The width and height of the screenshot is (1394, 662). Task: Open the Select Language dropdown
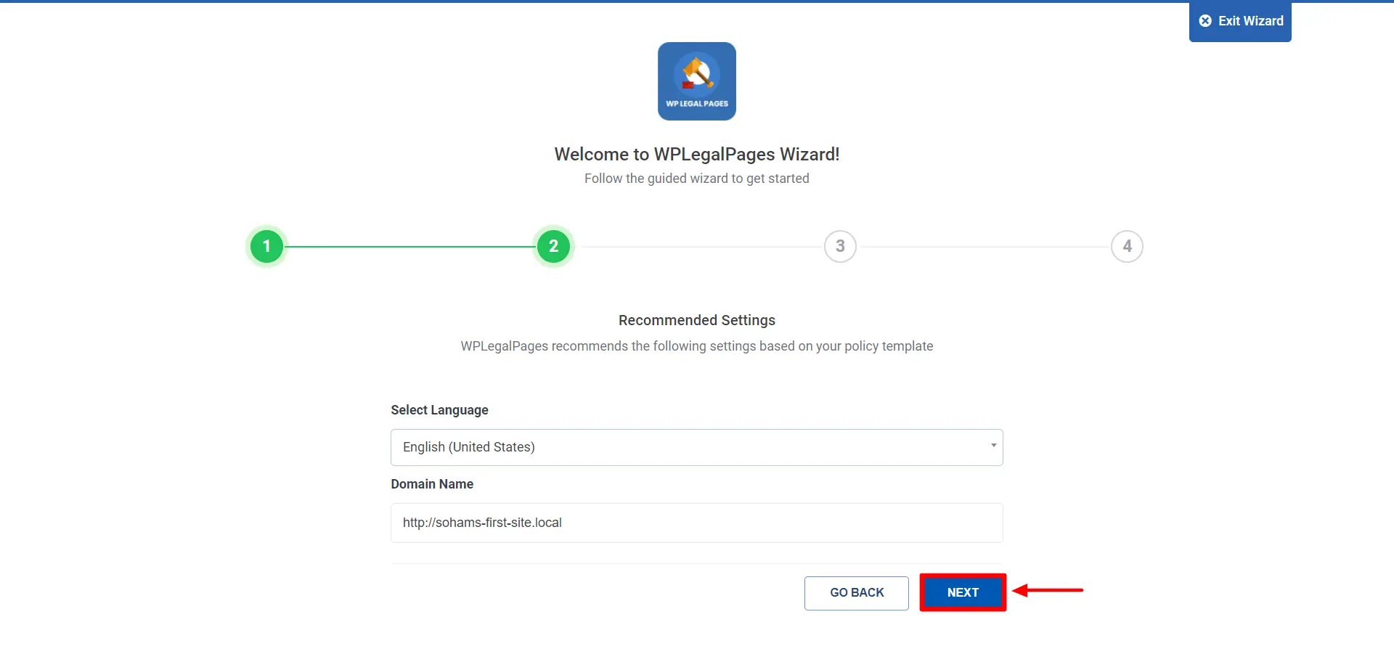(696, 447)
